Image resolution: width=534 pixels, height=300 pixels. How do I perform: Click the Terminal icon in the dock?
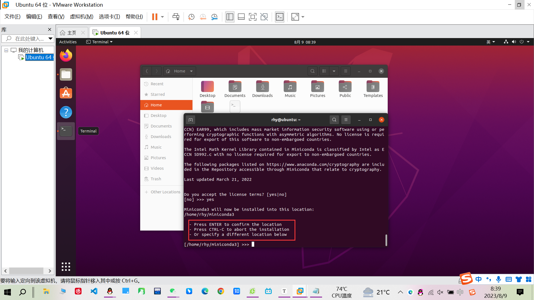66,131
